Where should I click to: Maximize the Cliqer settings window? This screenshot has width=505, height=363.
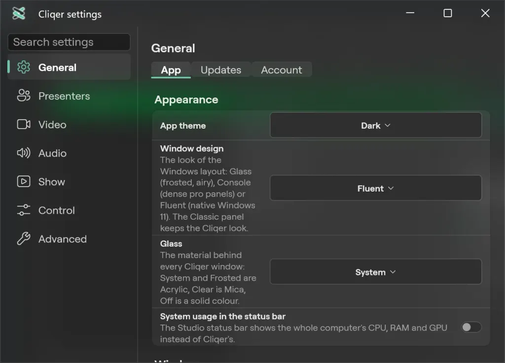448,13
